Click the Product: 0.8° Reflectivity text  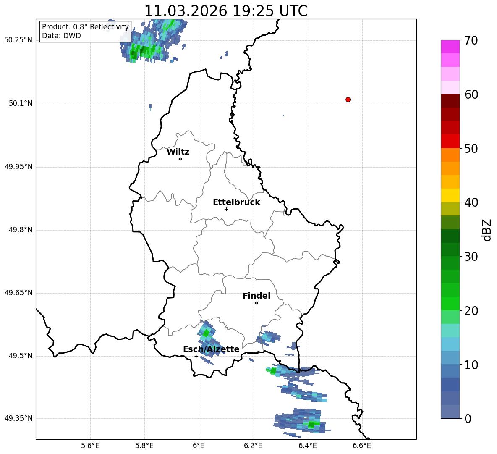tap(85, 27)
